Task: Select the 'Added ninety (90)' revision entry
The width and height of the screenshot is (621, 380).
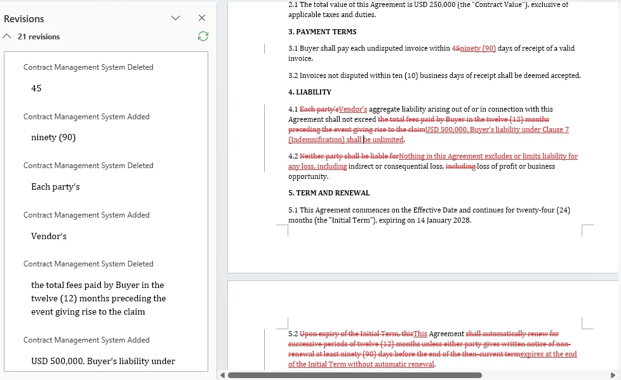Action: click(106, 127)
